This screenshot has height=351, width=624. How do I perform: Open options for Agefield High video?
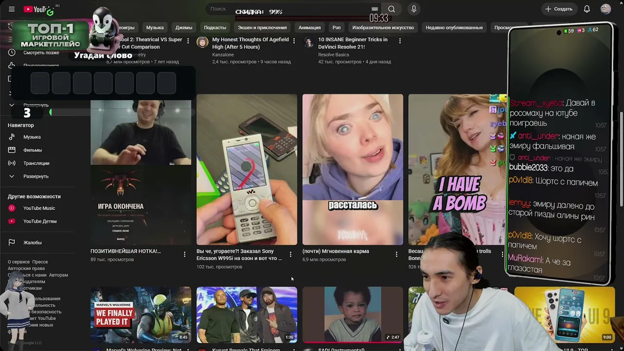pyautogui.click(x=293, y=41)
